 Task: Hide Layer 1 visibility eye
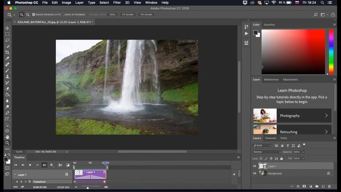(255, 166)
